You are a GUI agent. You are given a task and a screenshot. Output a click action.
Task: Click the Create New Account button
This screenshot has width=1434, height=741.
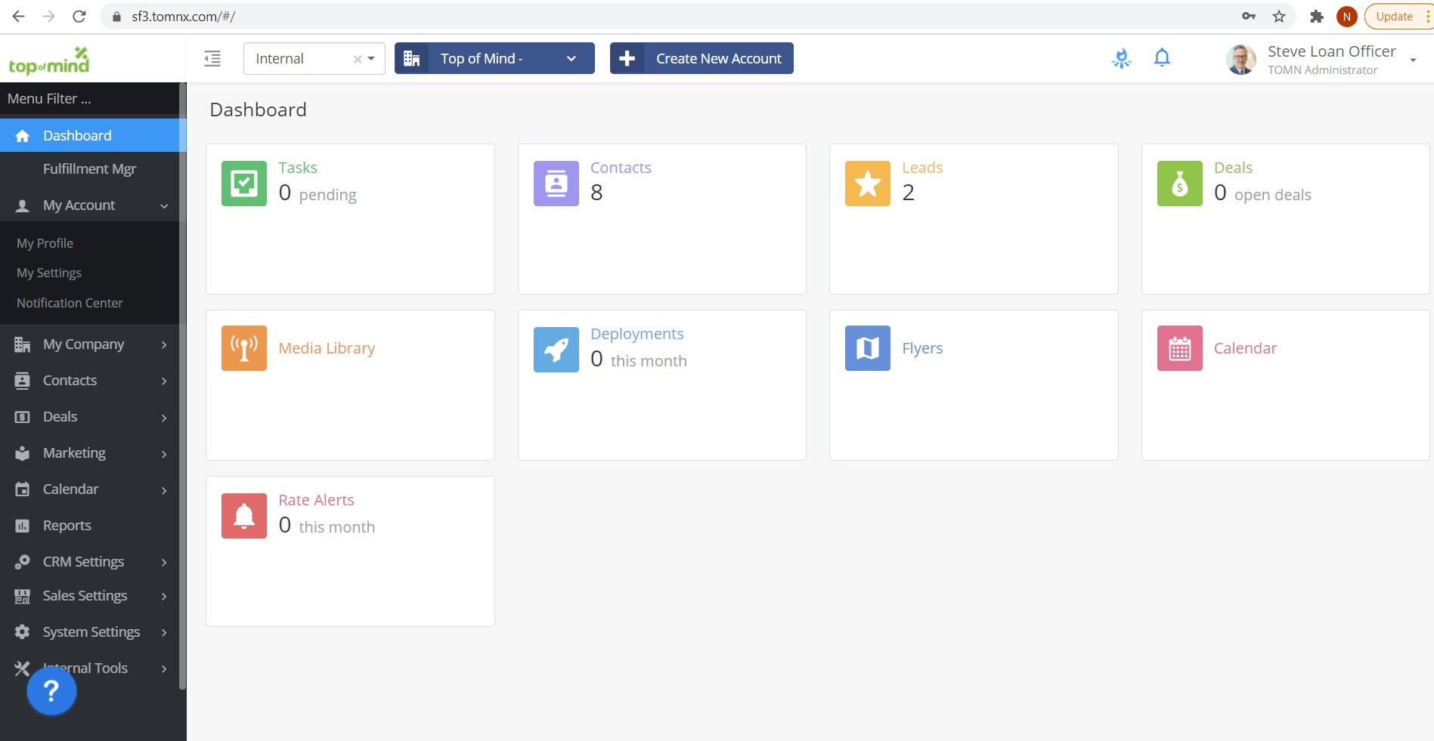702,58
